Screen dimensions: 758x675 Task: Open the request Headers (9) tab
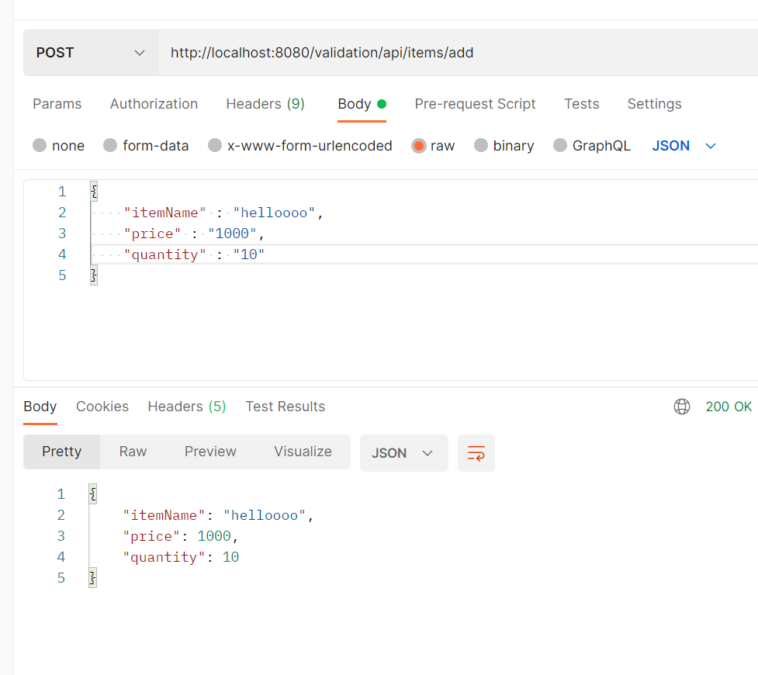click(265, 104)
